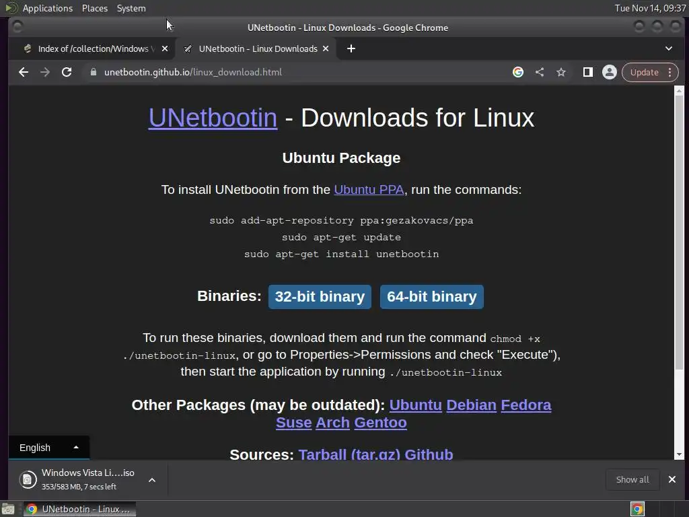Click the 'sudo apt-get update' command text
Image resolution: width=689 pixels, height=517 pixels.
pyautogui.click(x=341, y=238)
